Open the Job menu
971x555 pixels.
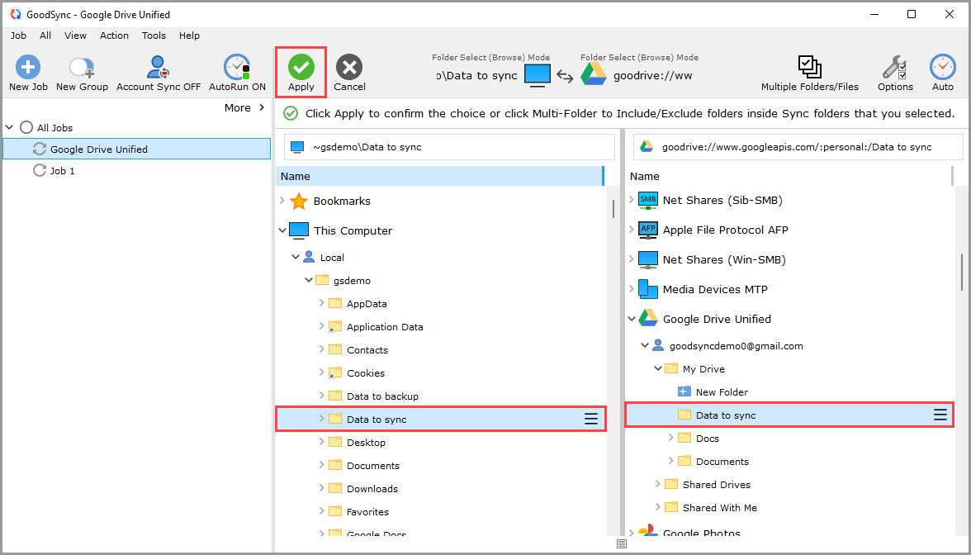(x=18, y=36)
